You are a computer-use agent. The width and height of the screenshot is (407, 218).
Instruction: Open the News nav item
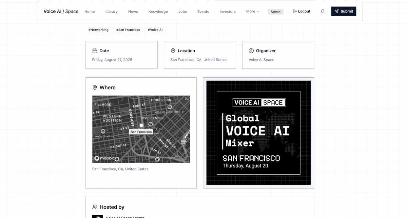[133, 12]
